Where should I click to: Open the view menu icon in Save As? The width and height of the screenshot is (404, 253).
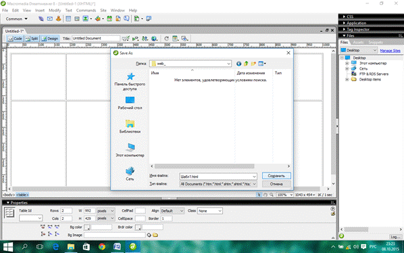(x=261, y=64)
